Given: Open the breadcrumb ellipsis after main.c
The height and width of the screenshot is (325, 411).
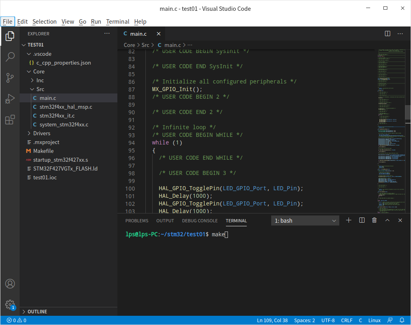Looking at the screenshot, I should click(x=190, y=45).
